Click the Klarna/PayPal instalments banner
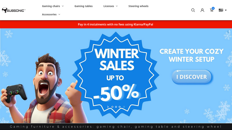The image size is (232, 130). (115, 25)
